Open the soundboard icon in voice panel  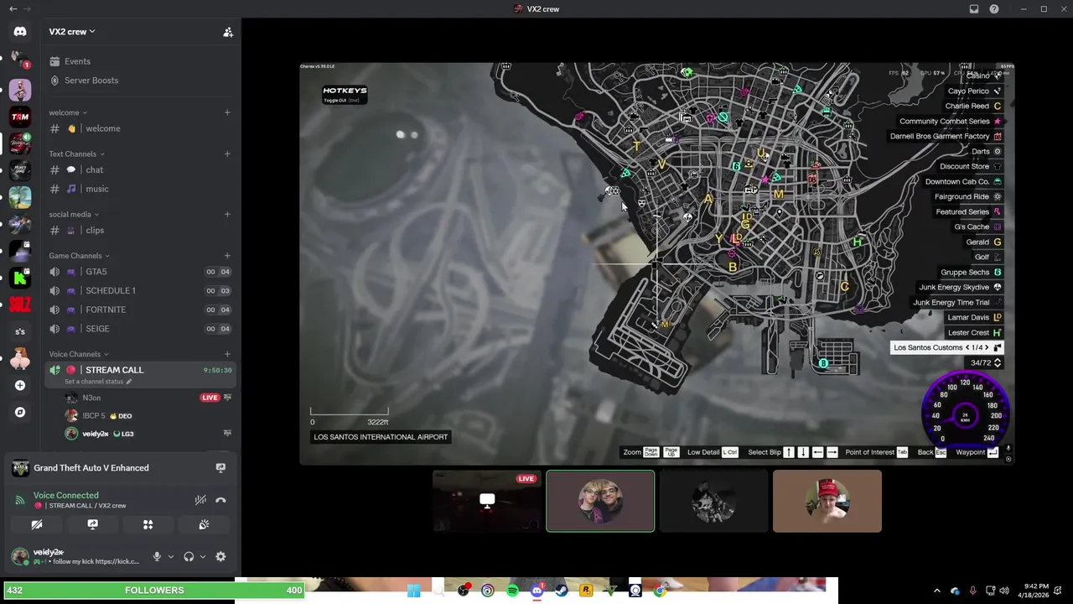(x=204, y=524)
